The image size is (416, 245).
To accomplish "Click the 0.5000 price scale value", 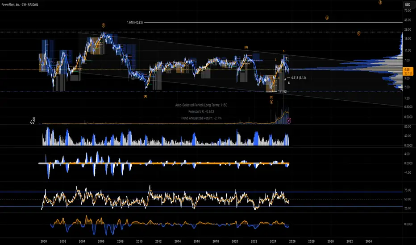I will [x=408, y=117].
